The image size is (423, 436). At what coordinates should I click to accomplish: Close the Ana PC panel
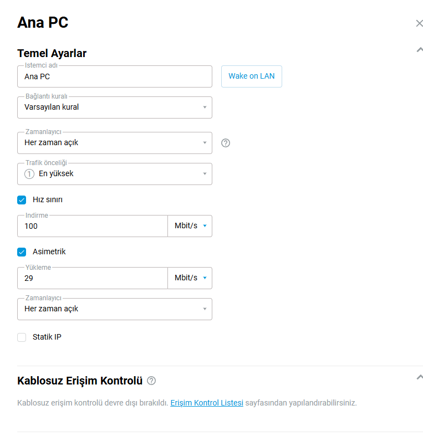(x=419, y=23)
